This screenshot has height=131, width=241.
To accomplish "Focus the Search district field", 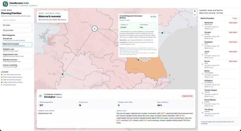I will pos(17,20).
